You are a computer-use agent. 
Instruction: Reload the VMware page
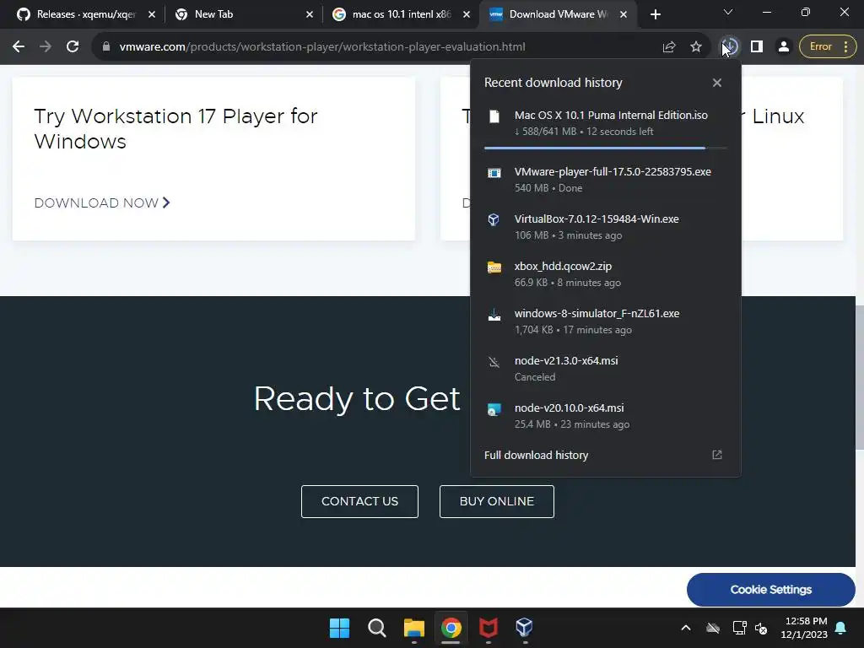click(x=73, y=47)
